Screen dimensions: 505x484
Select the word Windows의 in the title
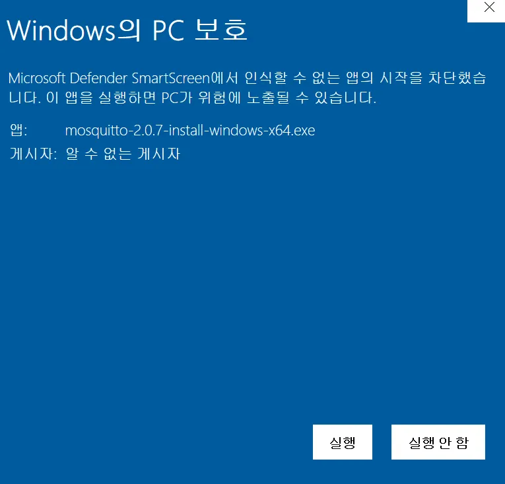coord(74,30)
